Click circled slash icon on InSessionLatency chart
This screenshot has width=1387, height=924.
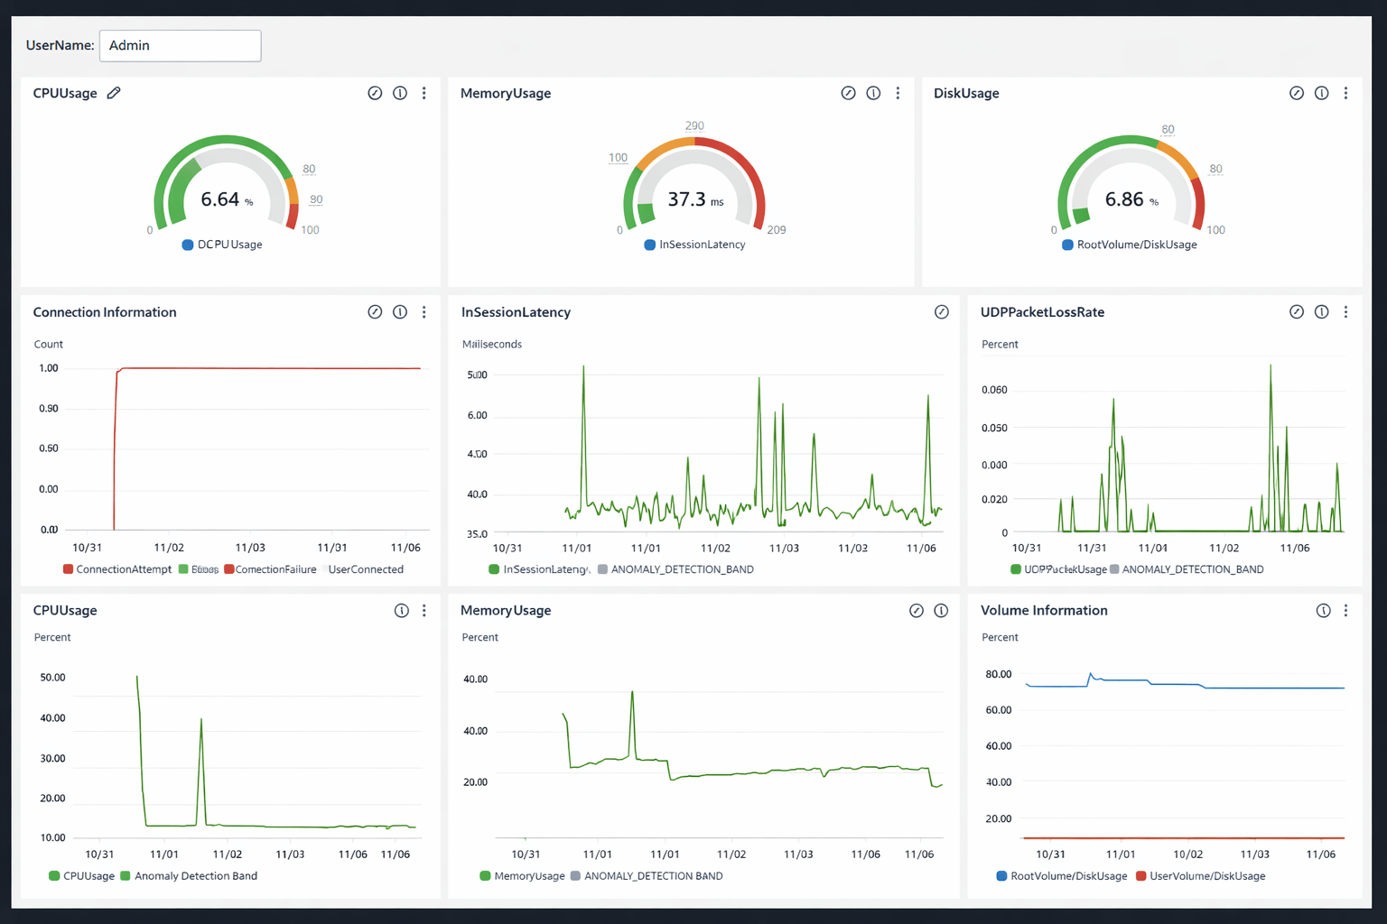pyautogui.click(x=942, y=312)
